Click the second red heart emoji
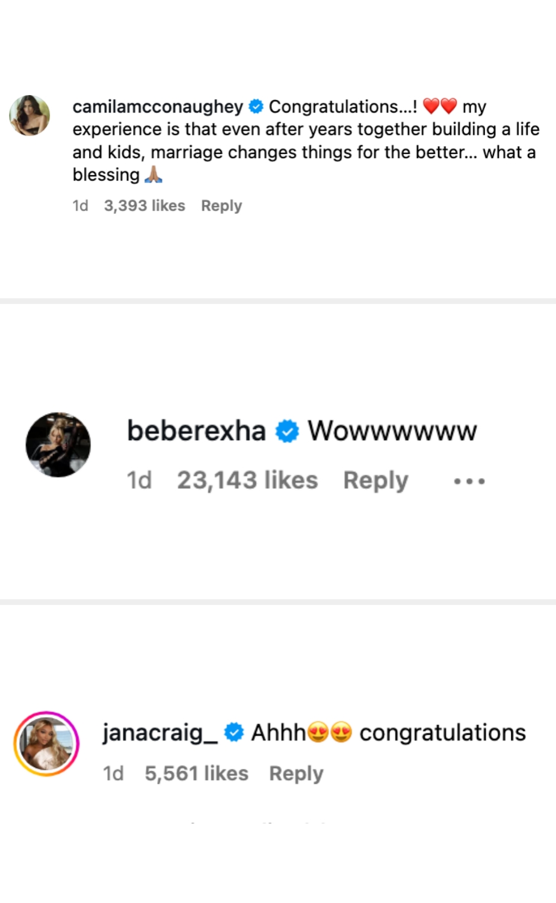556x903 pixels. point(450,106)
